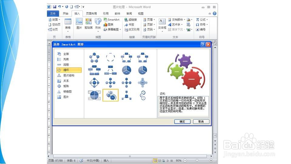
Task: Switch to the 视图 View tab
Action: (x=141, y=13)
